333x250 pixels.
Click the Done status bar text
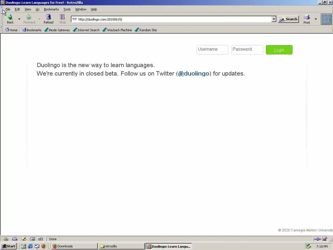[x=53, y=239]
